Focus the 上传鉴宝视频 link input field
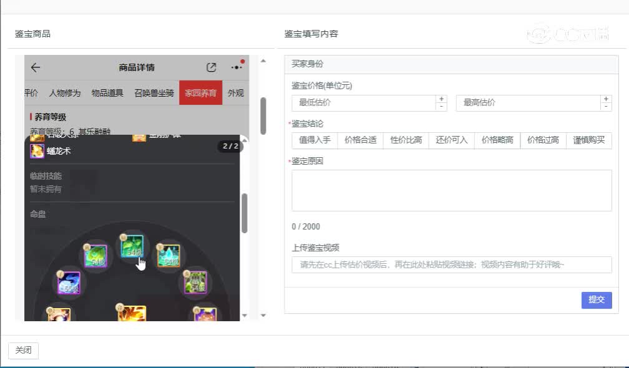This screenshot has width=629, height=368. pyautogui.click(x=452, y=265)
